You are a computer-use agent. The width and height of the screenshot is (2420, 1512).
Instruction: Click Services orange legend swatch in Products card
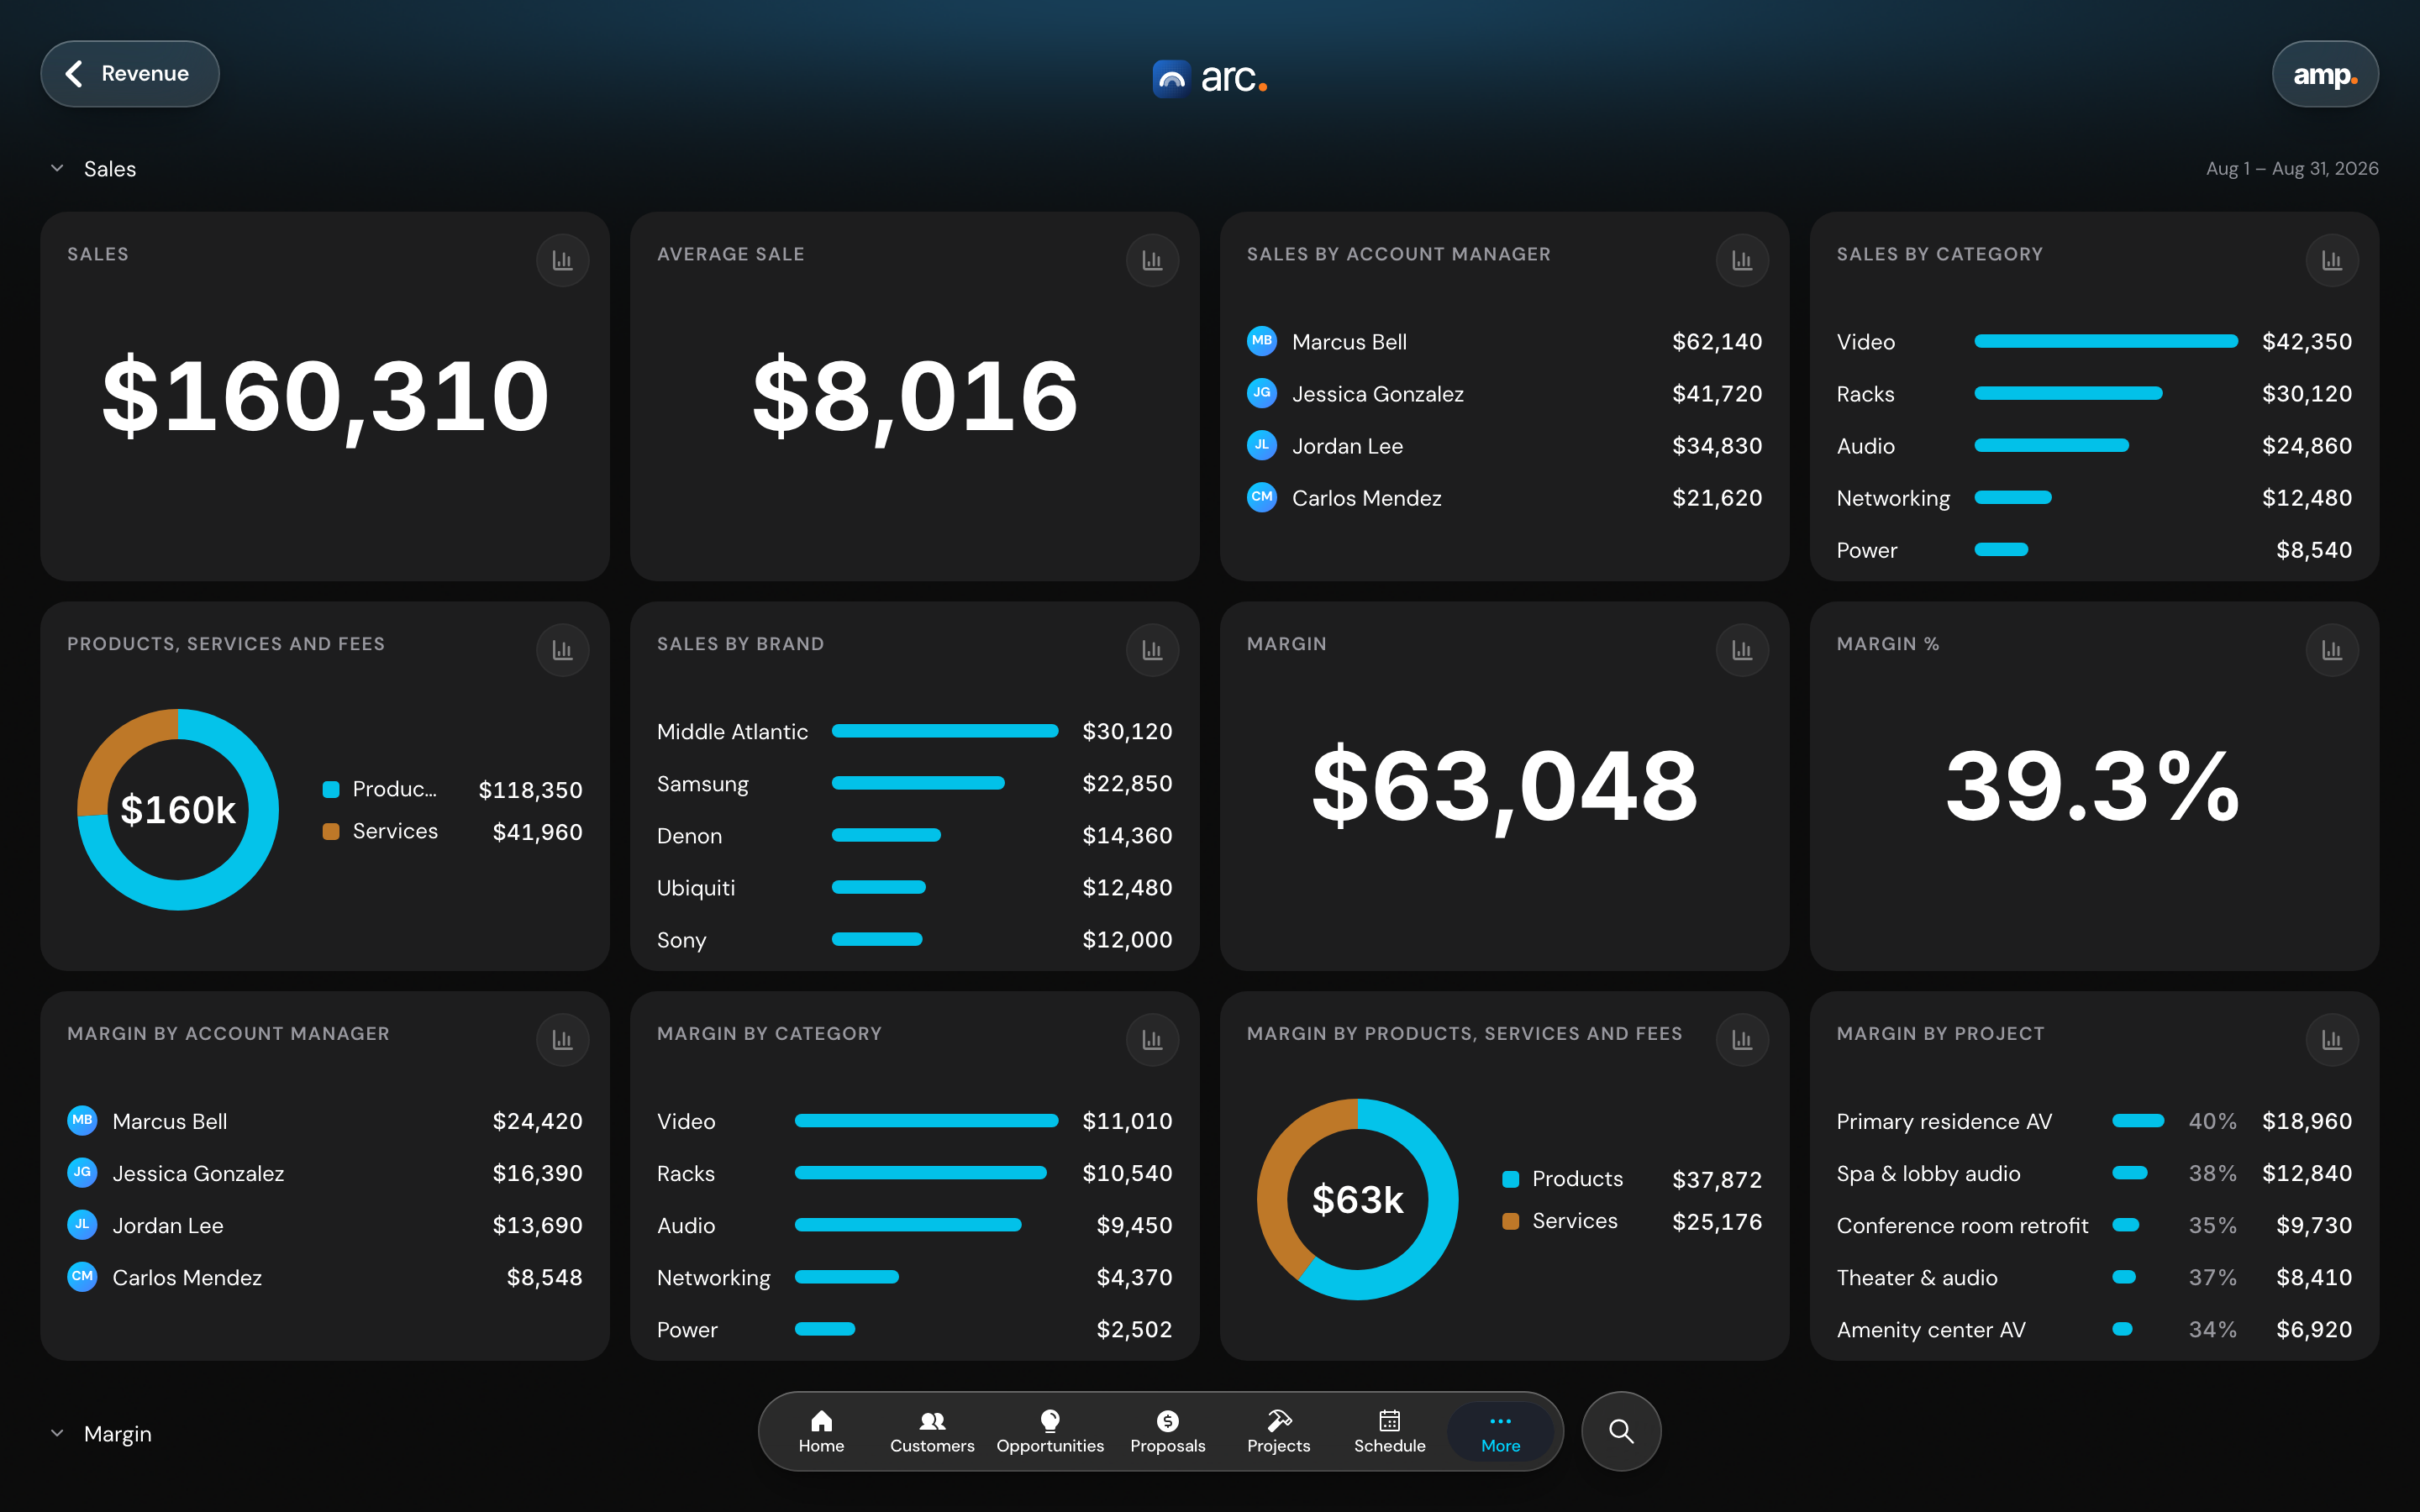coord(331,831)
